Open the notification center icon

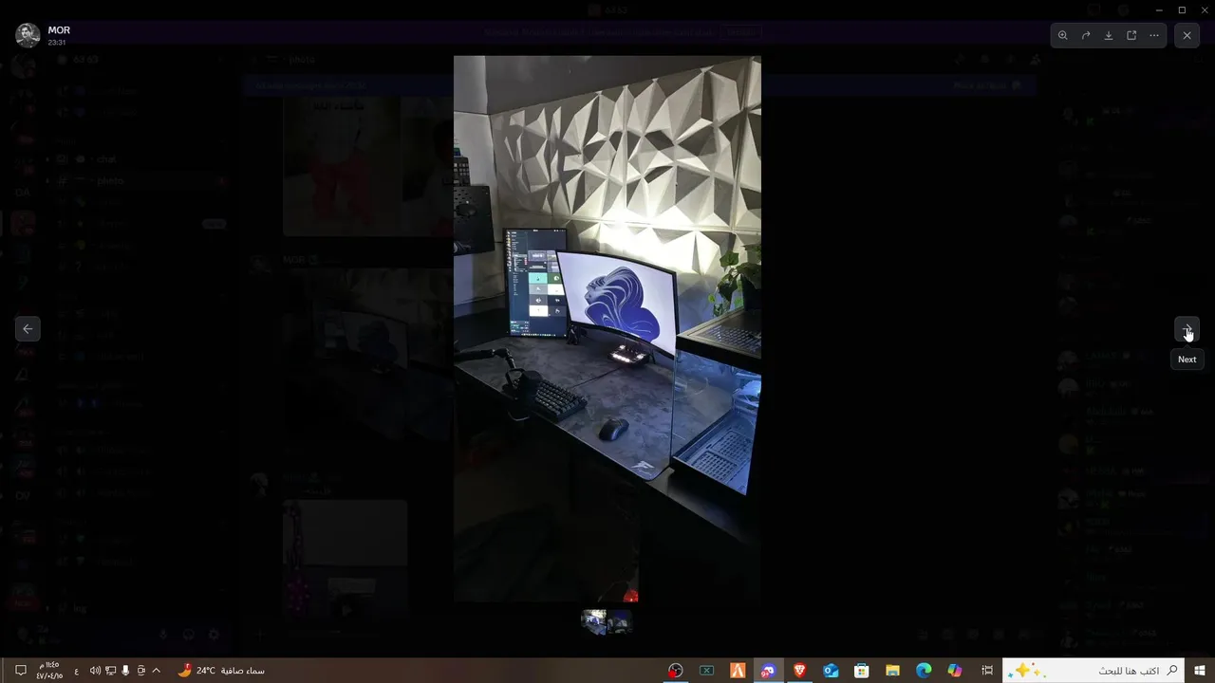coord(20,671)
